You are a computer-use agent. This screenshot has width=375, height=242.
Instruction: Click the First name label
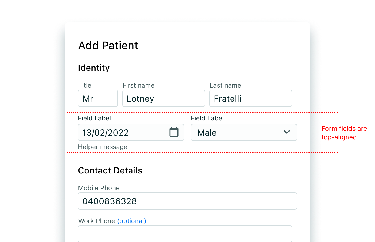[139, 85]
